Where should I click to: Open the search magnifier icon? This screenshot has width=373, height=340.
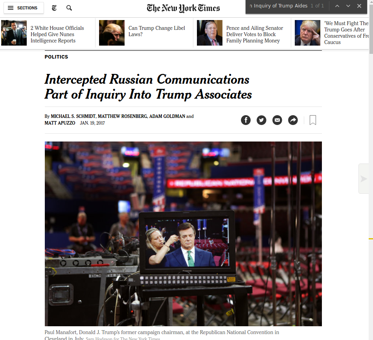(69, 8)
